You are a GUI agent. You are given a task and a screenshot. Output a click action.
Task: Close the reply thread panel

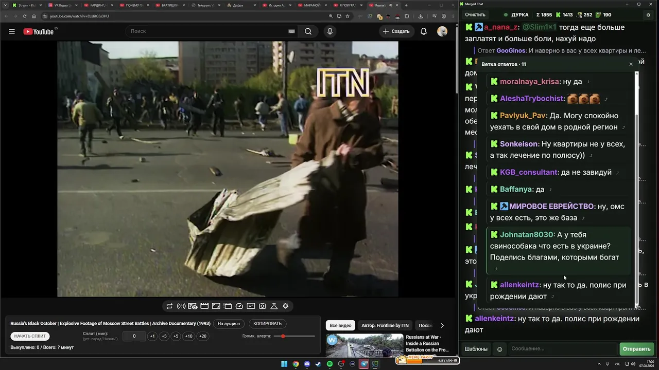click(x=631, y=64)
